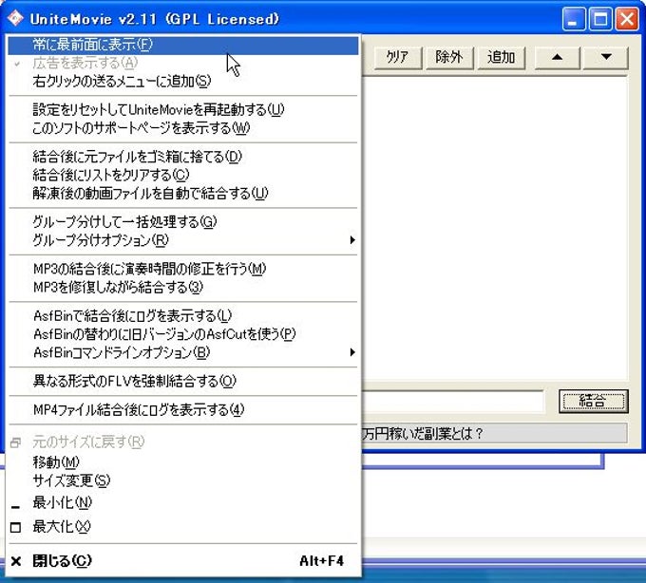Click the 除外 button

pos(449,57)
